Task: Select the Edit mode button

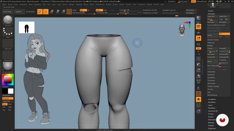Action: (x=40, y=12)
